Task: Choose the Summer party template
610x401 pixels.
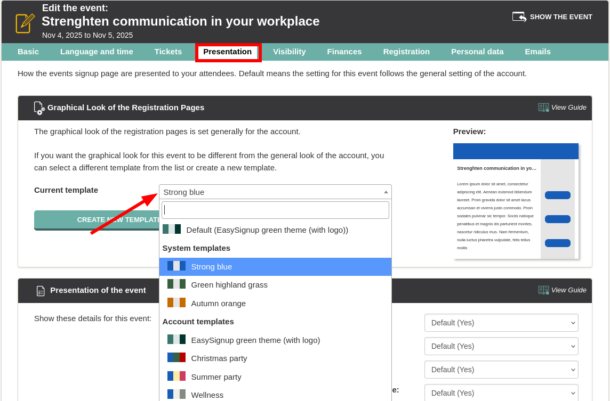Action: (216, 377)
